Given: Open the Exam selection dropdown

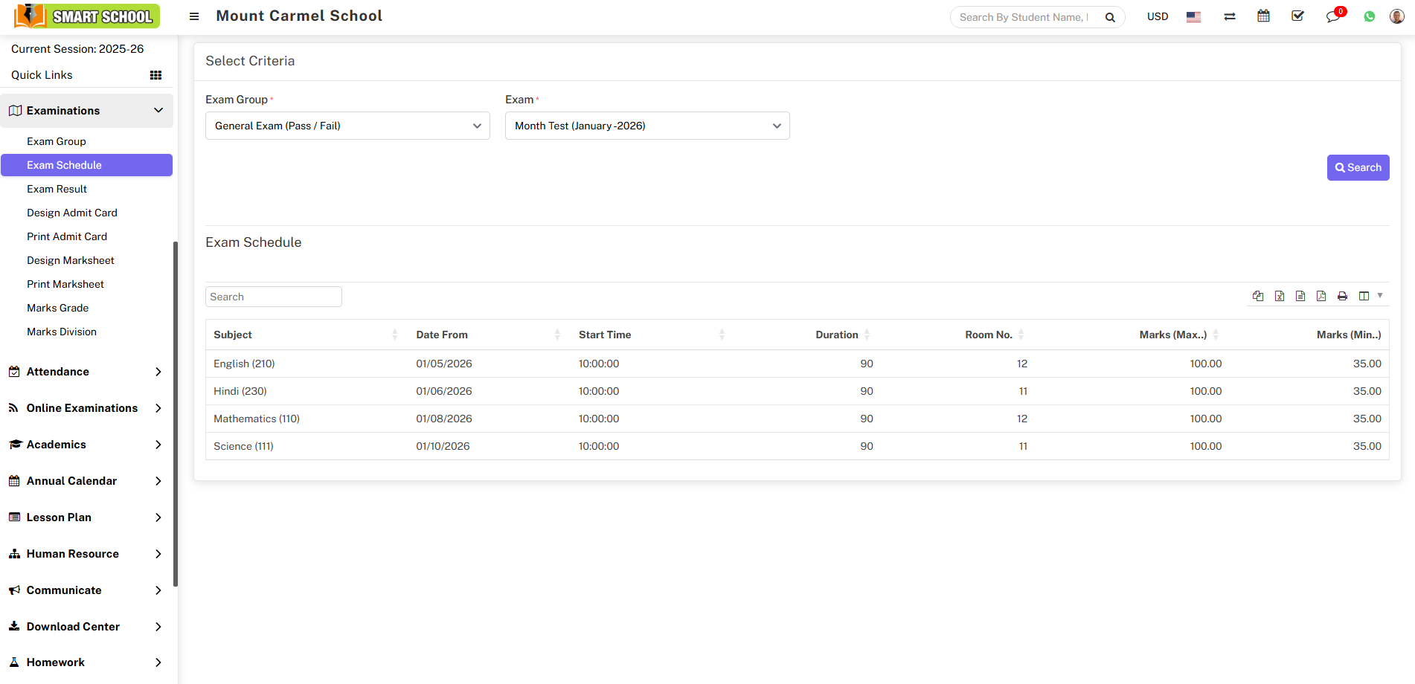Looking at the screenshot, I should pos(646,126).
